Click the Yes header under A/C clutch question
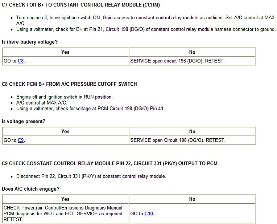 click(x=65, y=199)
